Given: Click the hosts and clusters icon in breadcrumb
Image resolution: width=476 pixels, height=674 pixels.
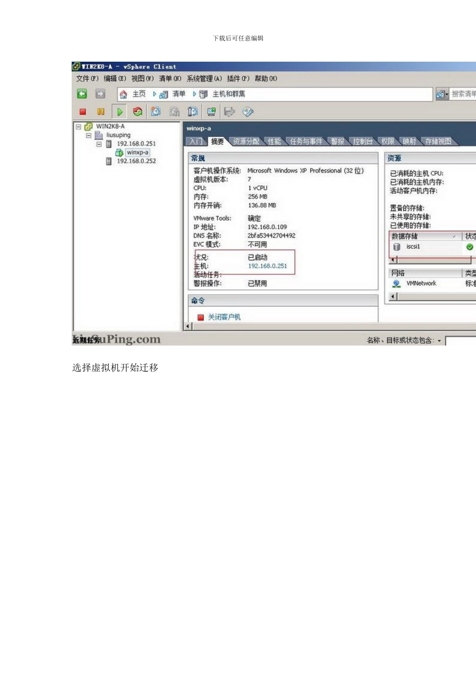Looking at the screenshot, I should coord(203,94).
